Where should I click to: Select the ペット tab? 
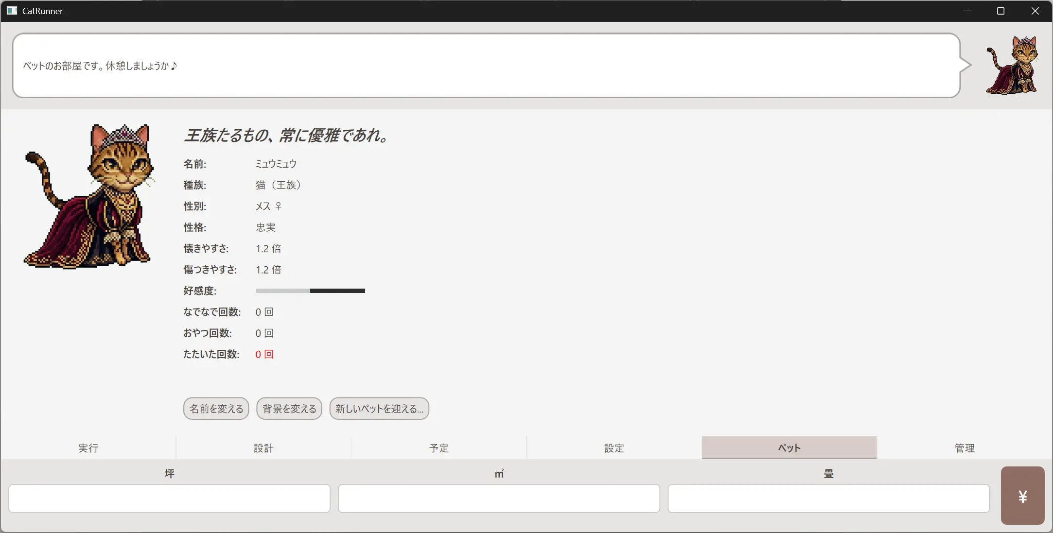789,448
